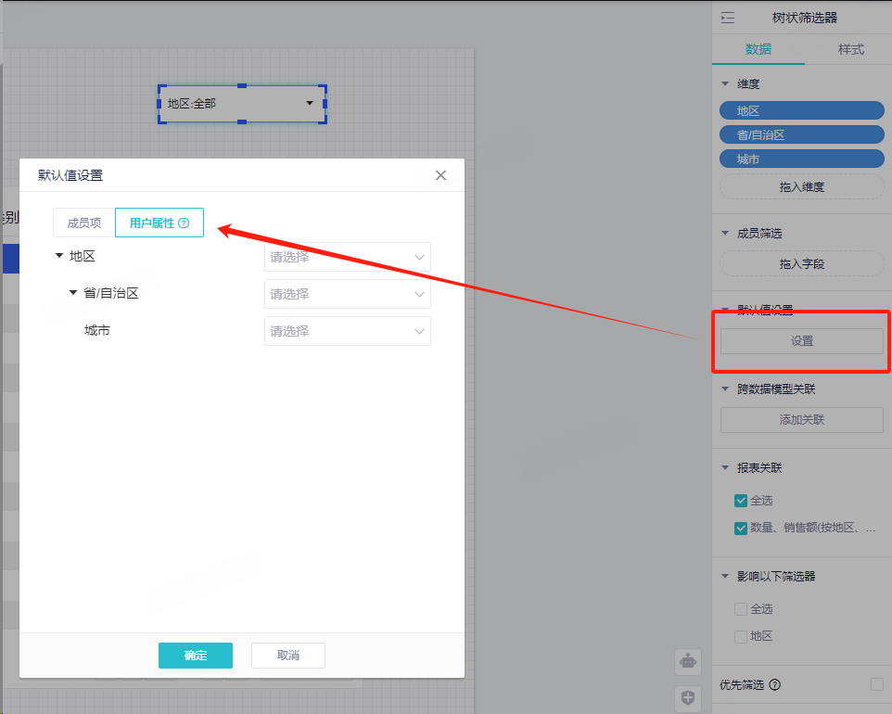Toggle the 数量、销售额 report checkbox
Image resolution: width=892 pixels, height=714 pixels.
(741, 529)
